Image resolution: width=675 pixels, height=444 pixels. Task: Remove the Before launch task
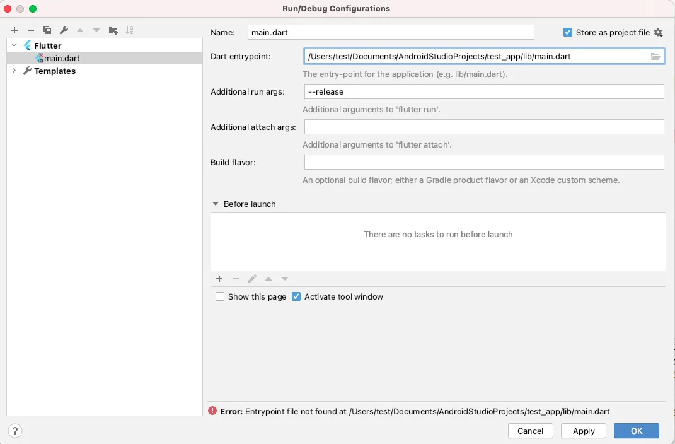click(x=236, y=279)
